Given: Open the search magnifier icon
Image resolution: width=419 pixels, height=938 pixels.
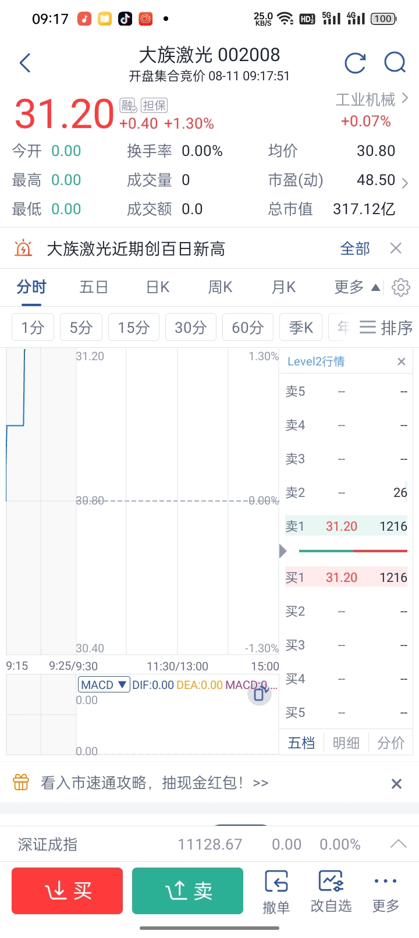Looking at the screenshot, I should 395,62.
